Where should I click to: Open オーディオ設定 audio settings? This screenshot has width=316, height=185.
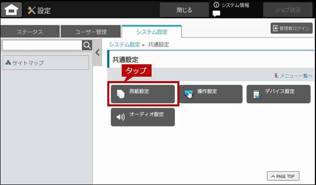(143, 117)
